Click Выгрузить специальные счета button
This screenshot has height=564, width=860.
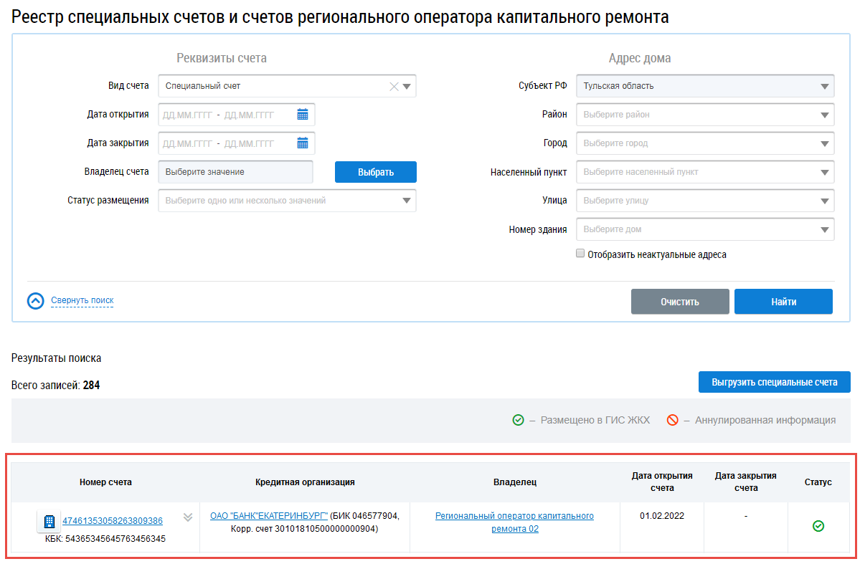coord(774,382)
